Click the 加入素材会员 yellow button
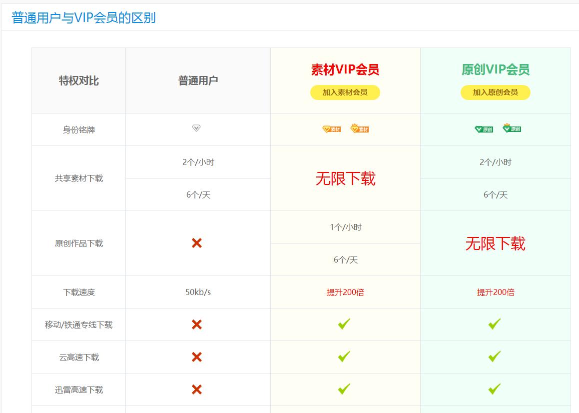579x413 pixels. tap(344, 92)
